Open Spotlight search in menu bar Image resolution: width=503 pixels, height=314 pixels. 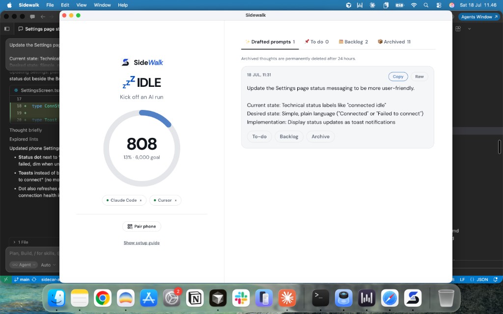pyautogui.click(x=426, y=5)
